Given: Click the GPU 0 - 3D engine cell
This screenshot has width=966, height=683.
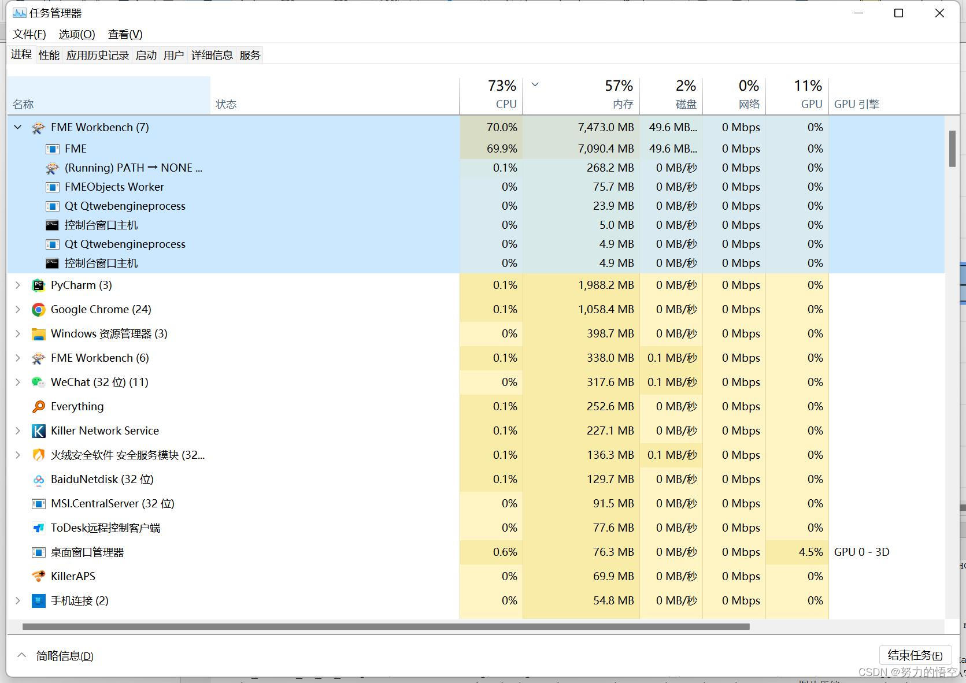Looking at the screenshot, I should [861, 552].
